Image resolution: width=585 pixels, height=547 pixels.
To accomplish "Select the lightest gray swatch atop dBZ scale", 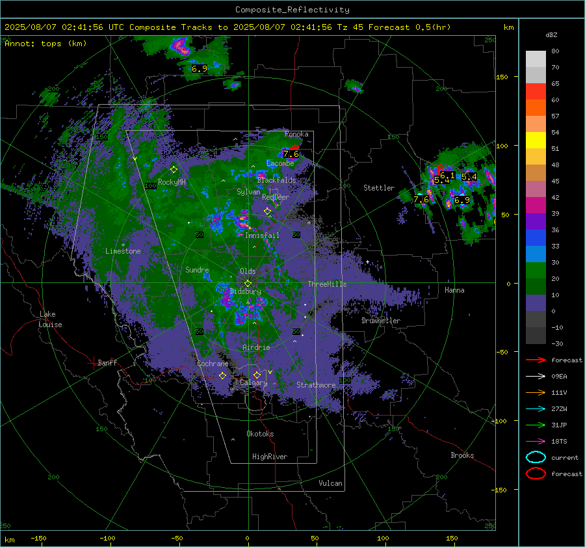I will (x=536, y=59).
